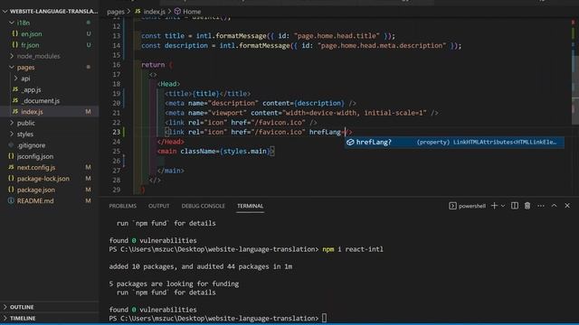The width and height of the screenshot is (579, 325).
Task: Open terminal panel more actions menu
Action: click(541, 206)
